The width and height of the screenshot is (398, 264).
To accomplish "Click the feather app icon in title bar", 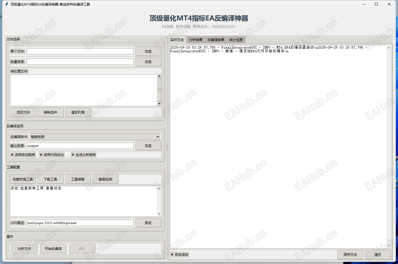I will tap(7, 4).
